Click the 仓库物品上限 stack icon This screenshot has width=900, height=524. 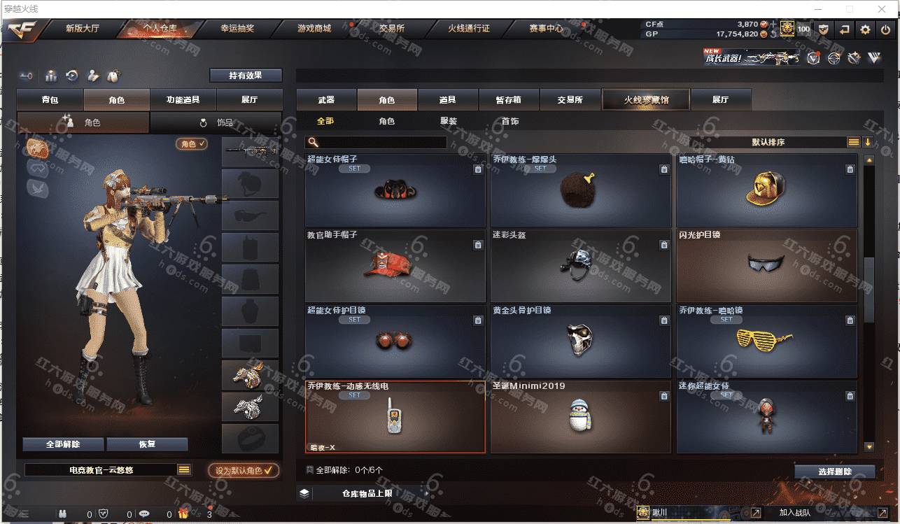(x=304, y=493)
